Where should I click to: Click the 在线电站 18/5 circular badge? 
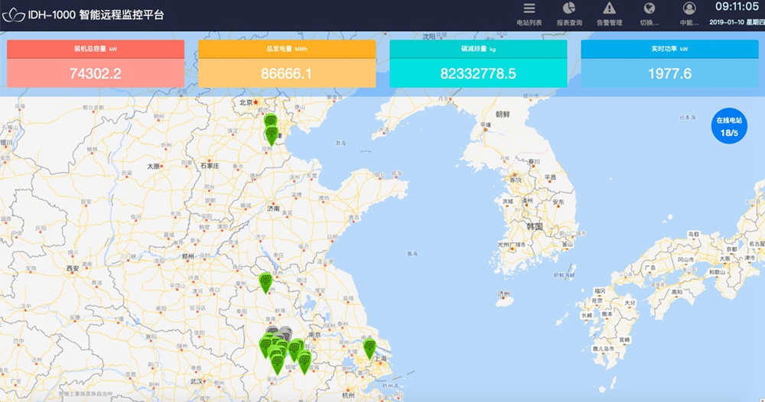728,127
